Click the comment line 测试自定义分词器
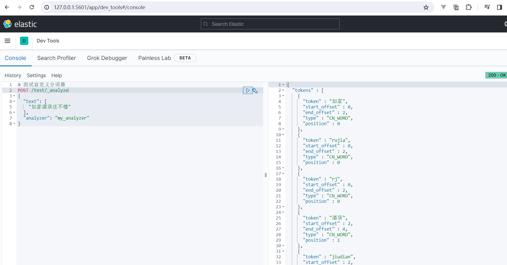 tap(42, 85)
